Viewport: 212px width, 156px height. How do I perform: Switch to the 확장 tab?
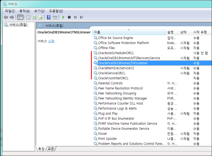pyautogui.click(x=41, y=149)
